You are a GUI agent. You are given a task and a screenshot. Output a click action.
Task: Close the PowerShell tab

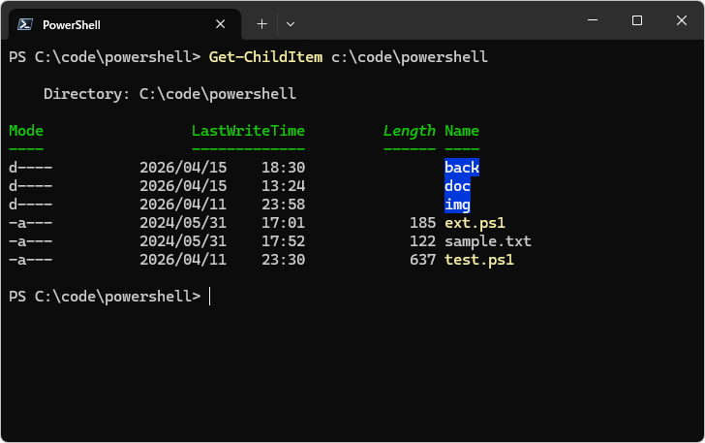coord(221,24)
